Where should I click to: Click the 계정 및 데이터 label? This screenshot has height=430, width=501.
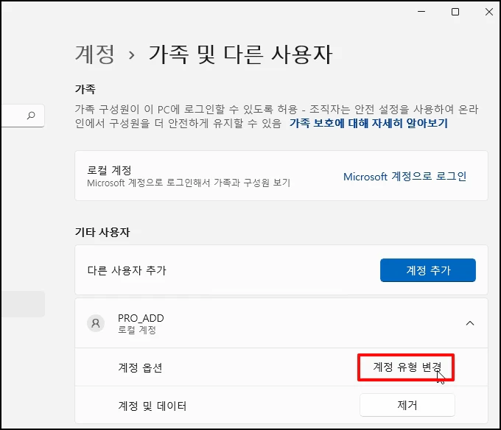[153, 406]
